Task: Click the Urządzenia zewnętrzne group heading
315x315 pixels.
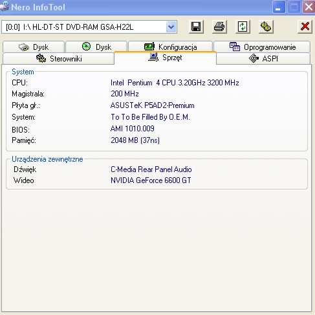Action: 47,159
